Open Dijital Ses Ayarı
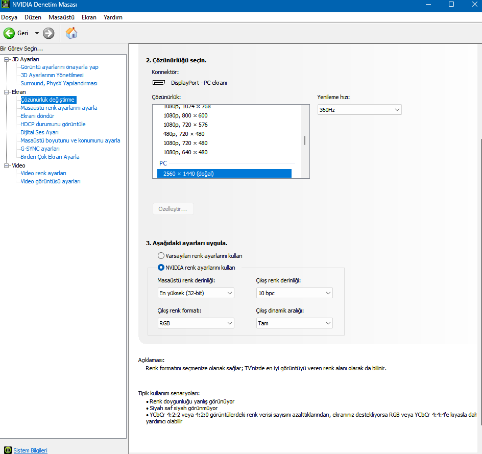Screen dimensions: 482x454 pyautogui.click(x=39, y=132)
